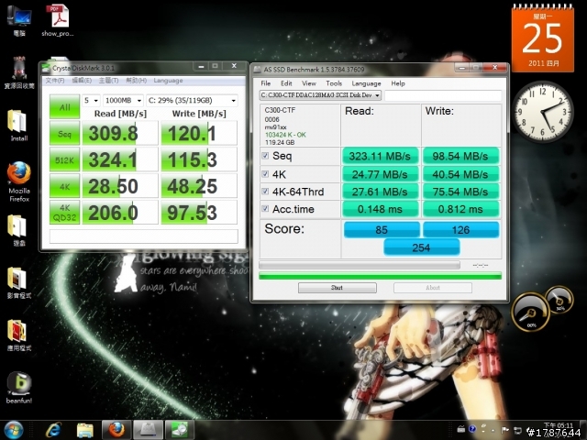Open the drive dropdown showing C: 29%

(x=192, y=100)
